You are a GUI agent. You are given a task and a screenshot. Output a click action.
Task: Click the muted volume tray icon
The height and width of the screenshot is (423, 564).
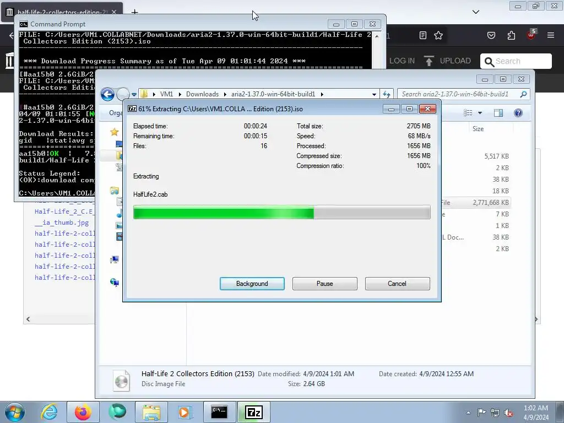tap(508, 413)
